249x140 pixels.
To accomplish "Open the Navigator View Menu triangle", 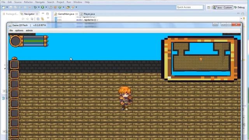I will pos(48,18).
